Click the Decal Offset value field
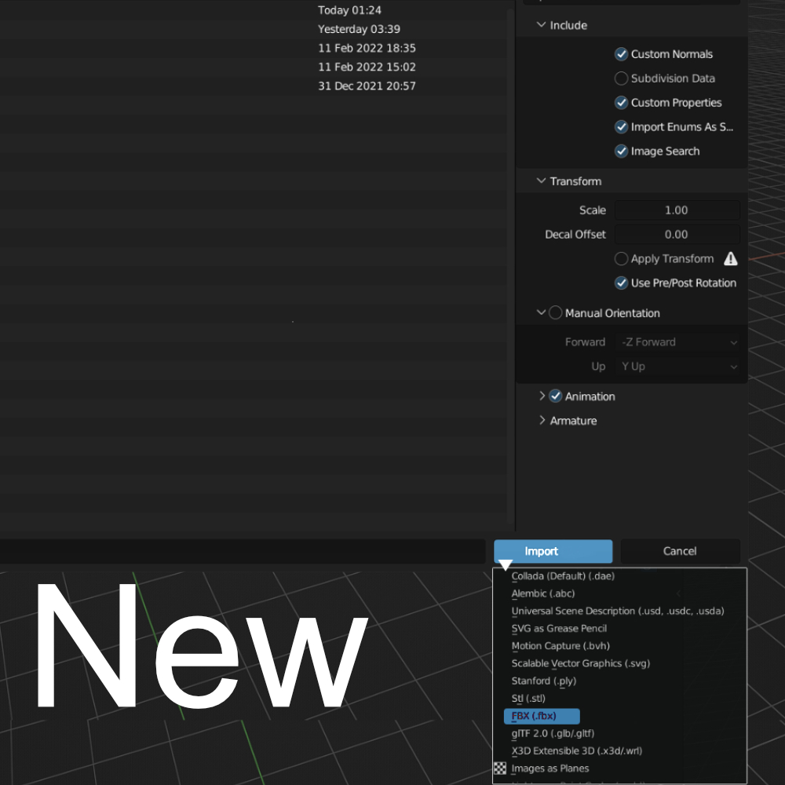 [677, 234]
